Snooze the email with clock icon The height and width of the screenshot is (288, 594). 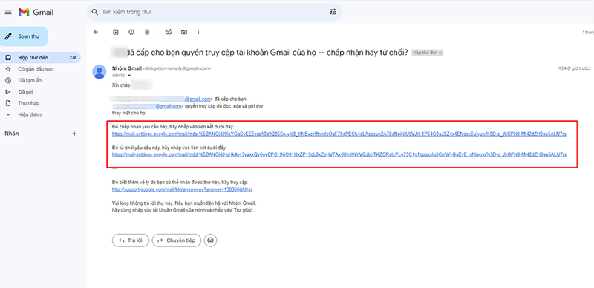coord(131,32)
